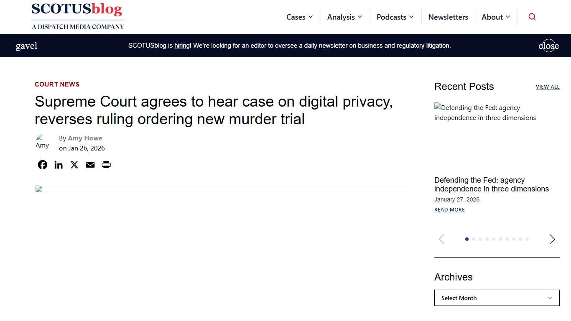Print the article using the printer icon

tap(106, 164)
